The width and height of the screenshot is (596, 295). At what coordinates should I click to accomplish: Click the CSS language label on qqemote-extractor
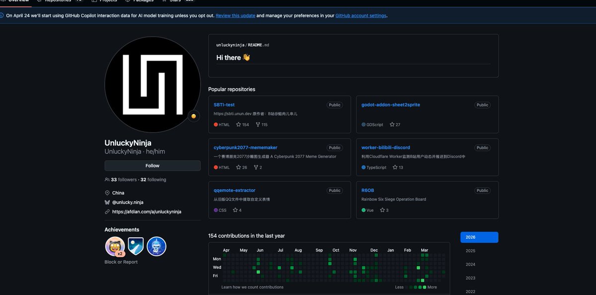tap(223, 210)
